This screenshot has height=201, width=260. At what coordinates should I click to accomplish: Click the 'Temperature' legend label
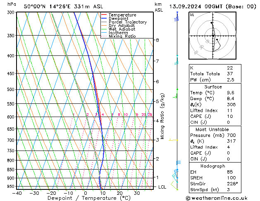pyautogui.click(x=122, y=15)
